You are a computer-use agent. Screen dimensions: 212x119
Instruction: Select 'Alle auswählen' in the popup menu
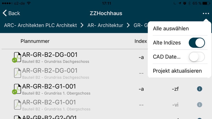click(171, 28)
